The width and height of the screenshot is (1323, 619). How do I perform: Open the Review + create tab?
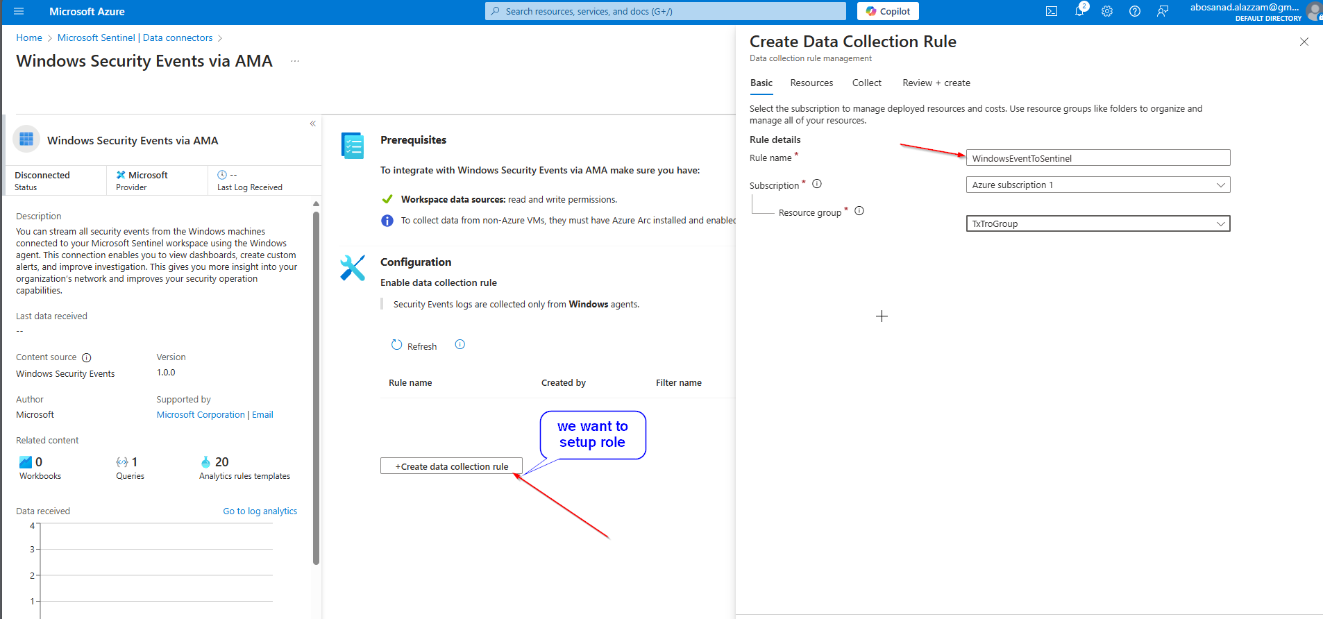[x=936, y=83]
